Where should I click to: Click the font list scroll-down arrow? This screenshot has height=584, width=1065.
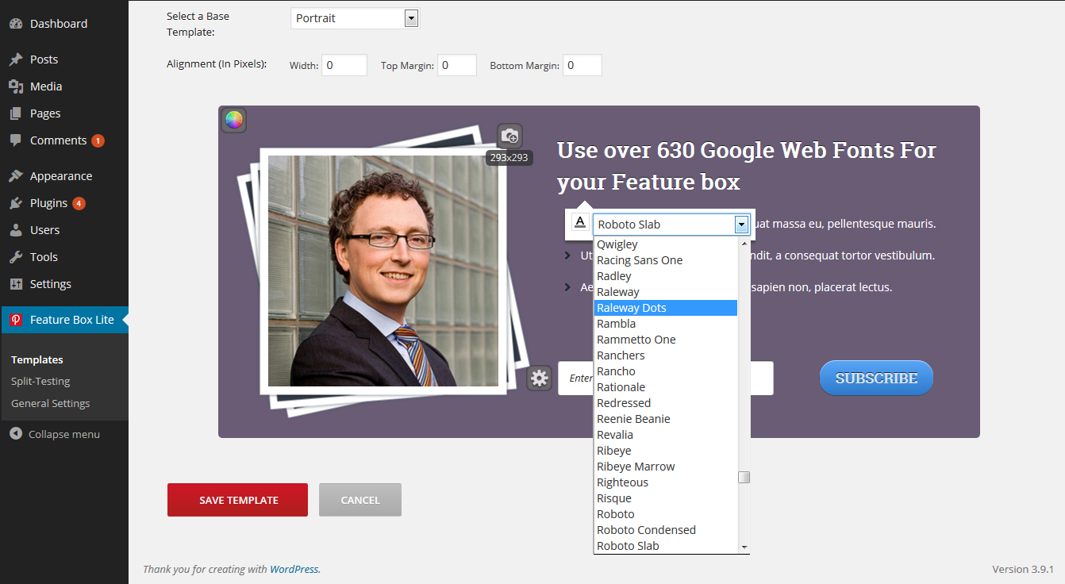[x=744, y=547]
